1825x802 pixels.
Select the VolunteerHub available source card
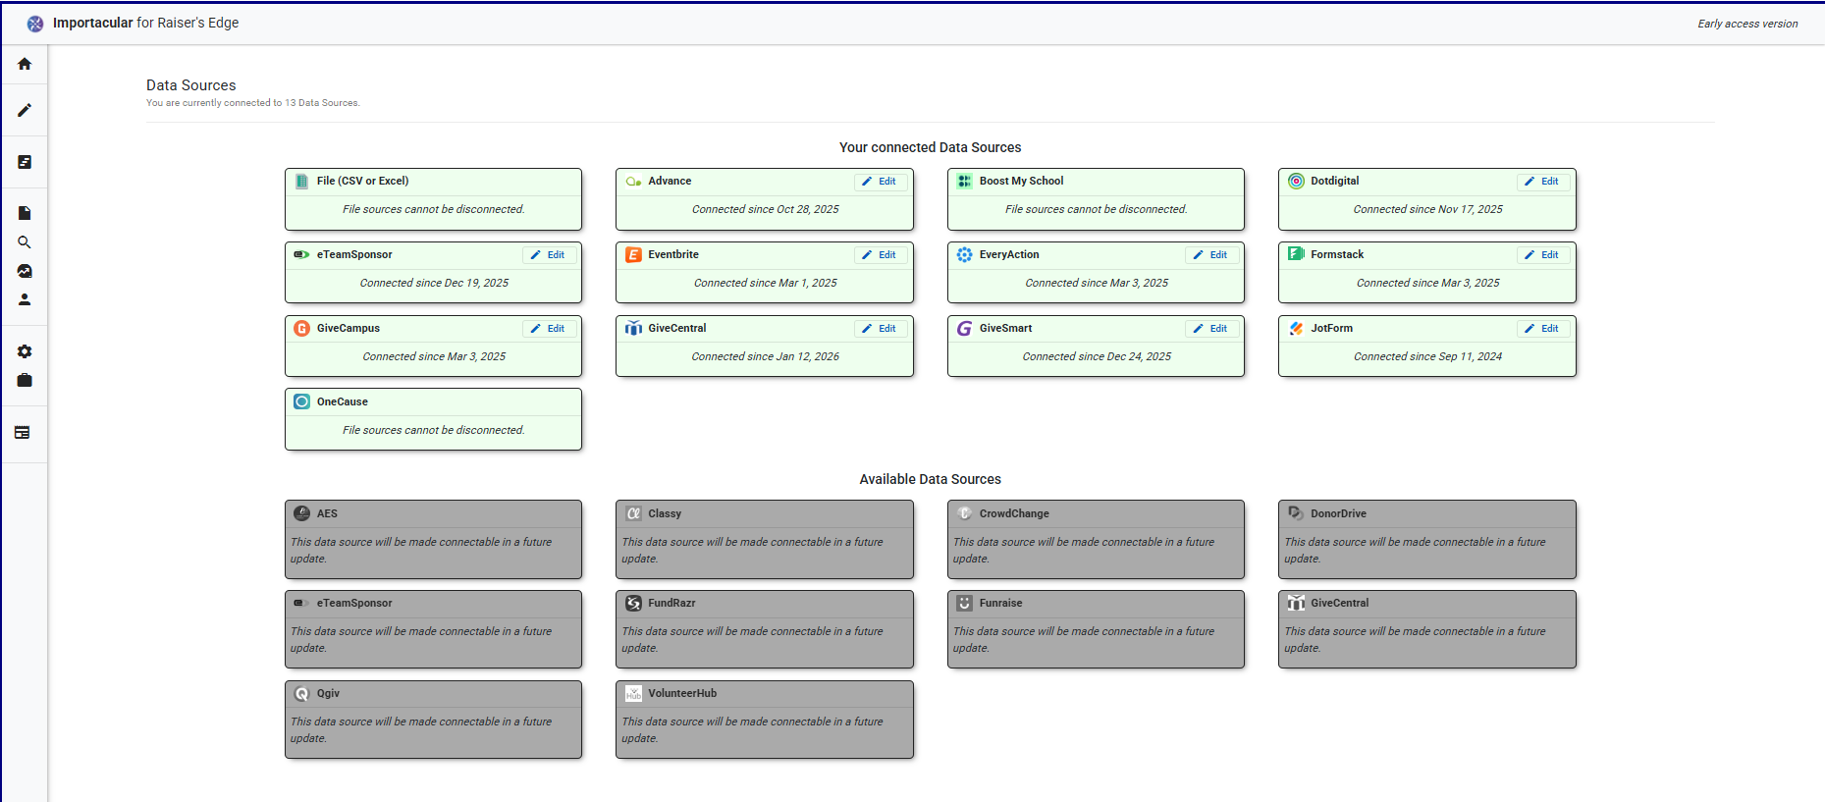764,719
